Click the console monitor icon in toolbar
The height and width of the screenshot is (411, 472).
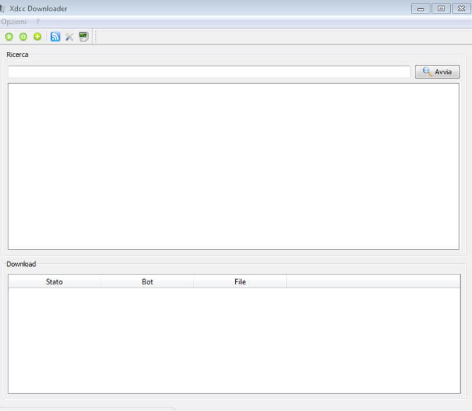(x=84, y=37)
